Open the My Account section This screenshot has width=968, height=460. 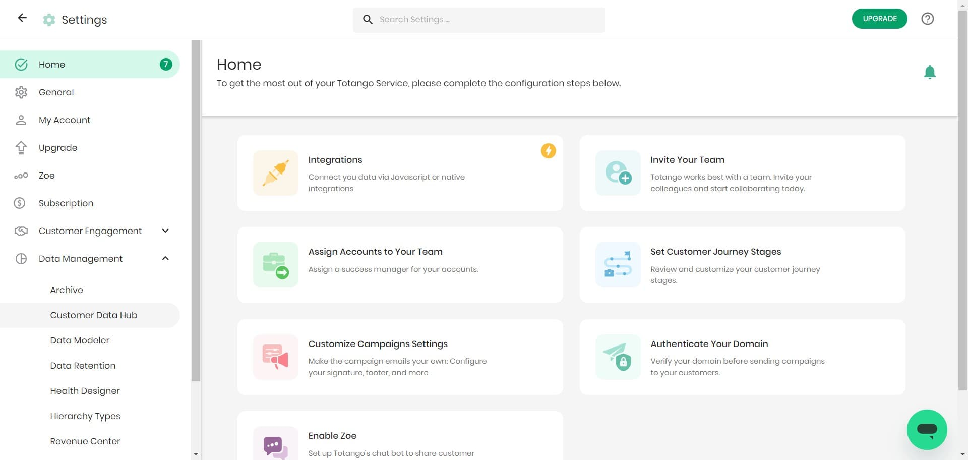(65, 120)
